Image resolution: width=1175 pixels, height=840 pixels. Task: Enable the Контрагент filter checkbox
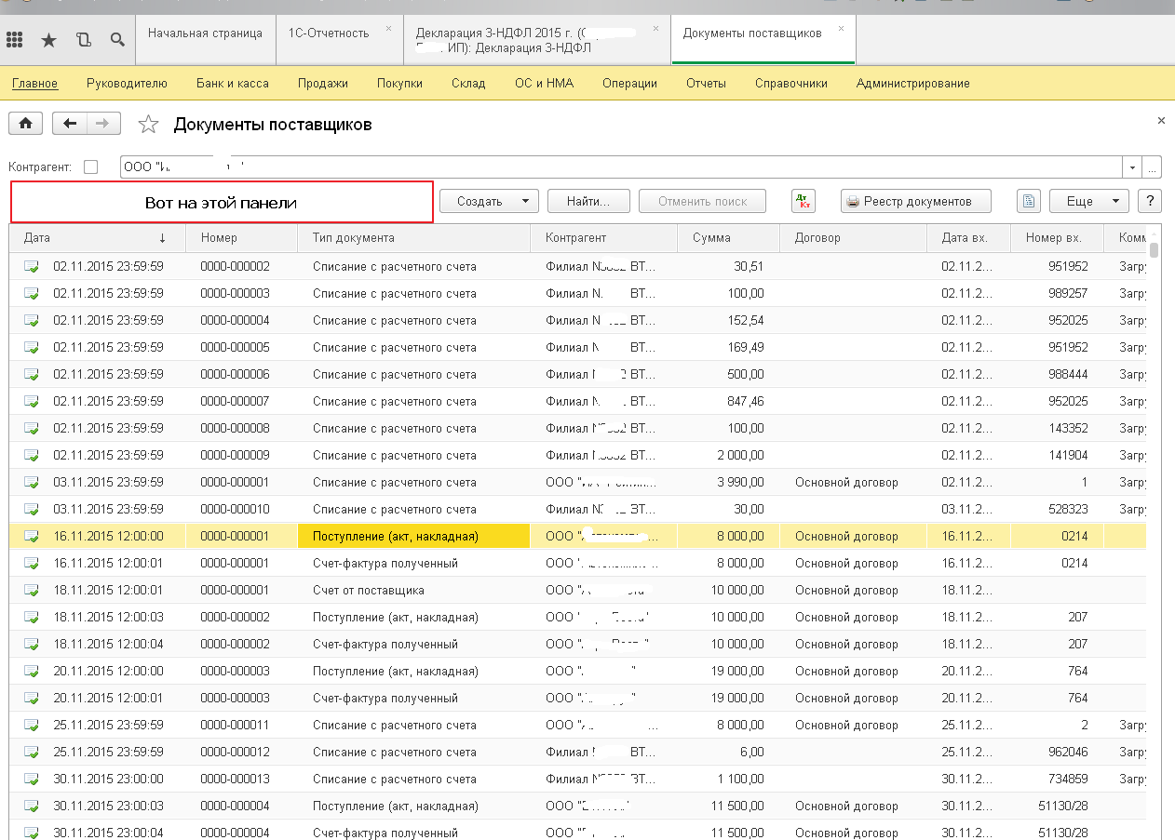(90, 167)
